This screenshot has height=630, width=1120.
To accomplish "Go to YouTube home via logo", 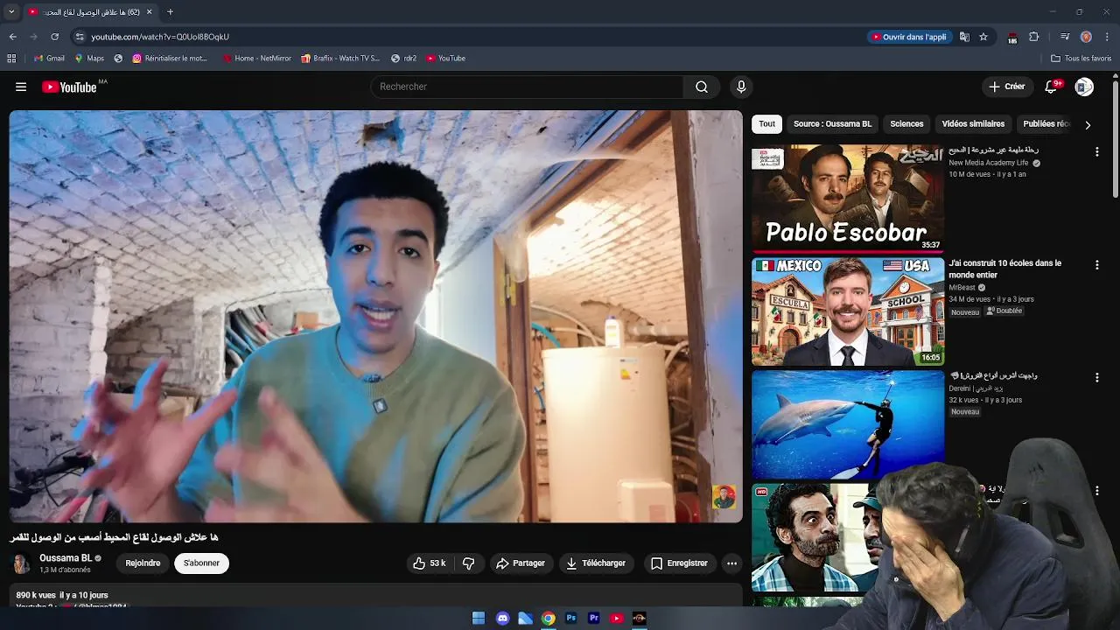I will click(69, 87).
